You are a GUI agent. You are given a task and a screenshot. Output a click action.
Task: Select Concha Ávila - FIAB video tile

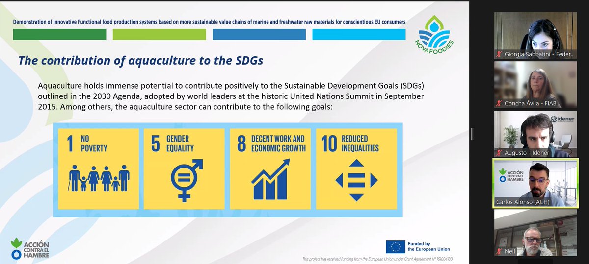point(535,84)
